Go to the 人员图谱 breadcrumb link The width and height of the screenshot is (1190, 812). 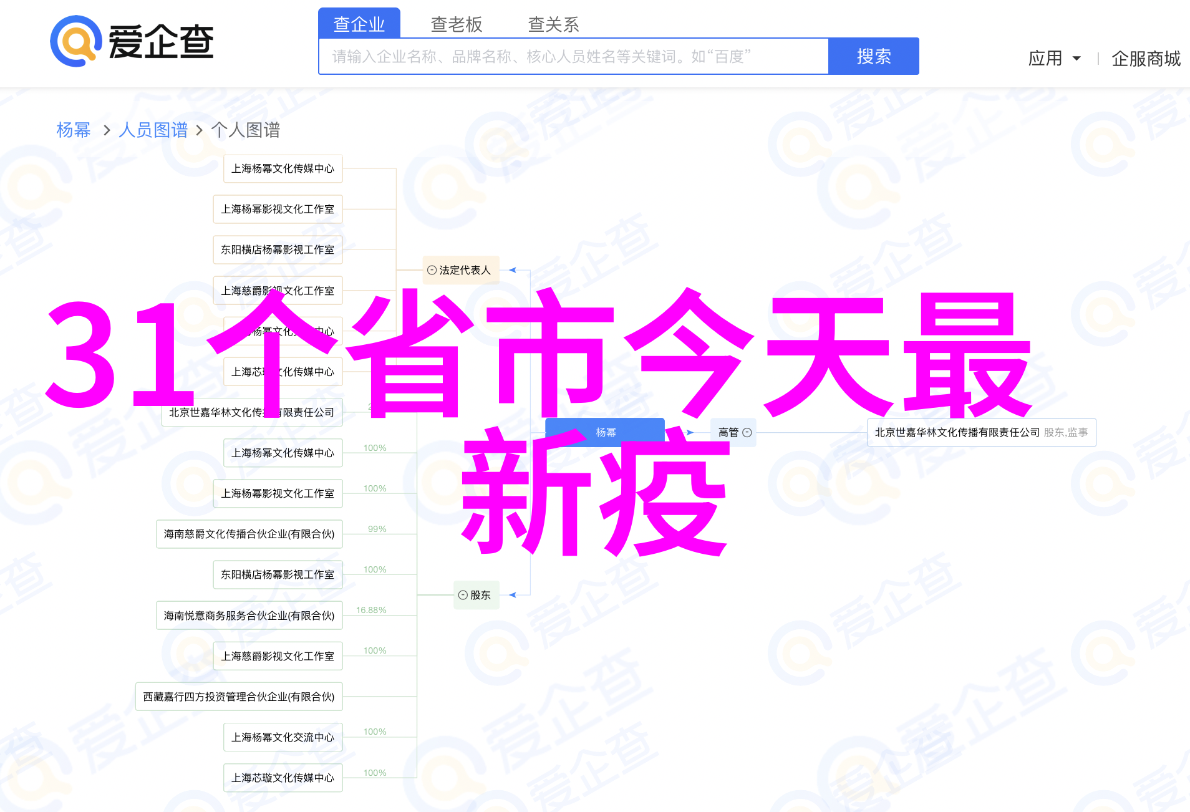pyautogui.click(x=153, y=130)
